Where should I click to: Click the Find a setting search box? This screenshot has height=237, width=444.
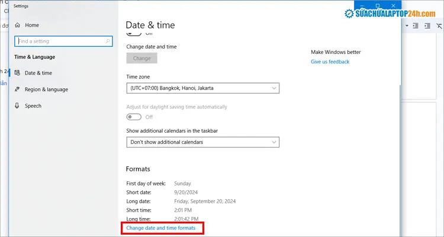coord(59,41)
